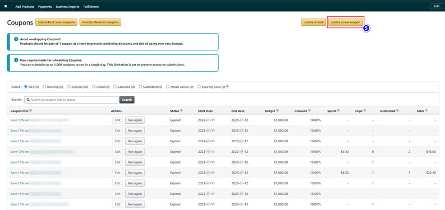This screenshot has height=210, width=445.
Task: Click the info icon next to Expiring Soon
Action: click(228, 86)
